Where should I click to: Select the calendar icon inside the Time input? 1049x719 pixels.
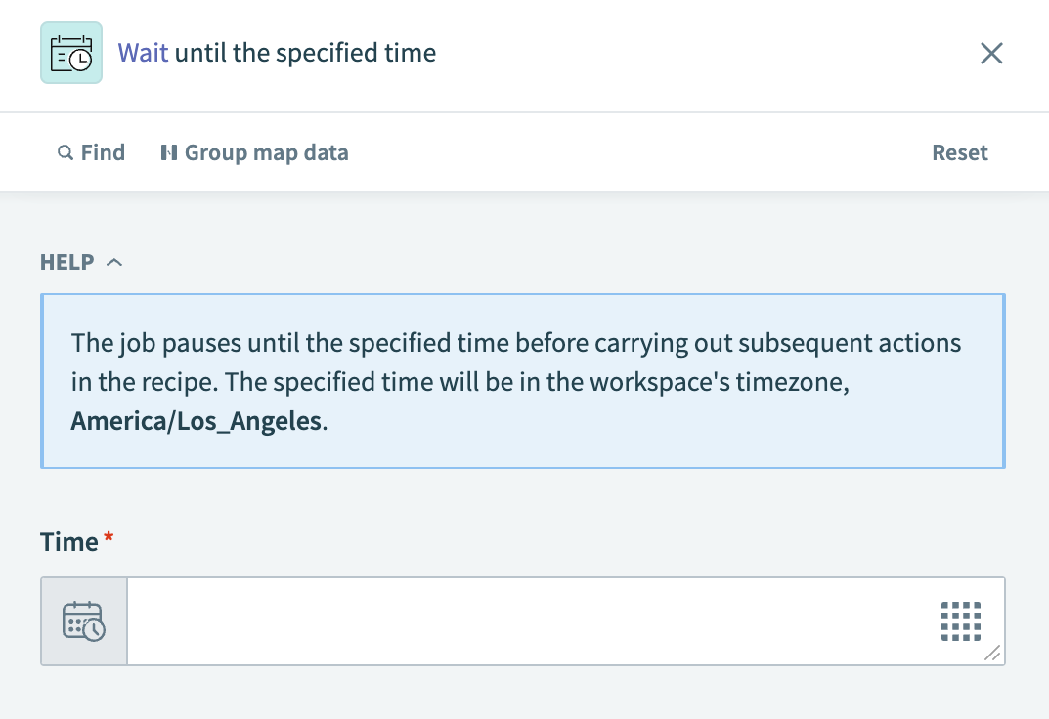point(83,621)
